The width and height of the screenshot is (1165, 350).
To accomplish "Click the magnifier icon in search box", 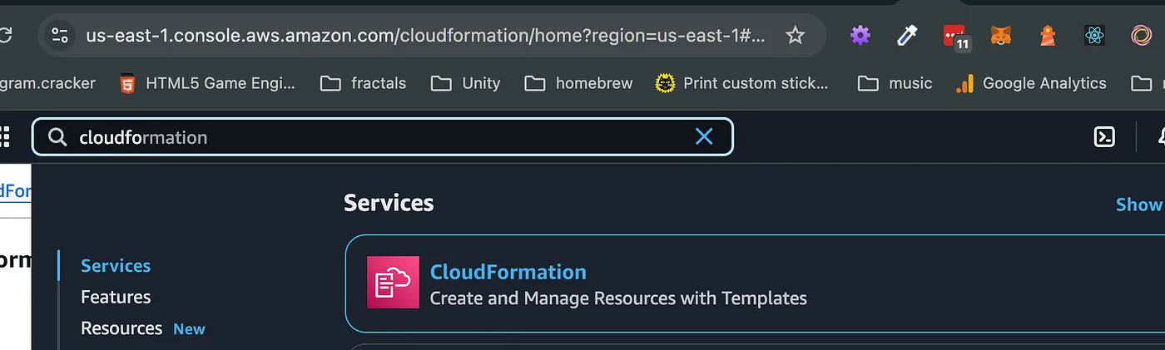I will click(x=57, y=137).
